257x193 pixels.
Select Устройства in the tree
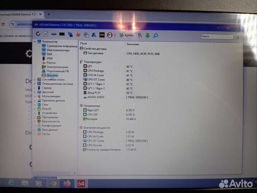click(49, 113)
